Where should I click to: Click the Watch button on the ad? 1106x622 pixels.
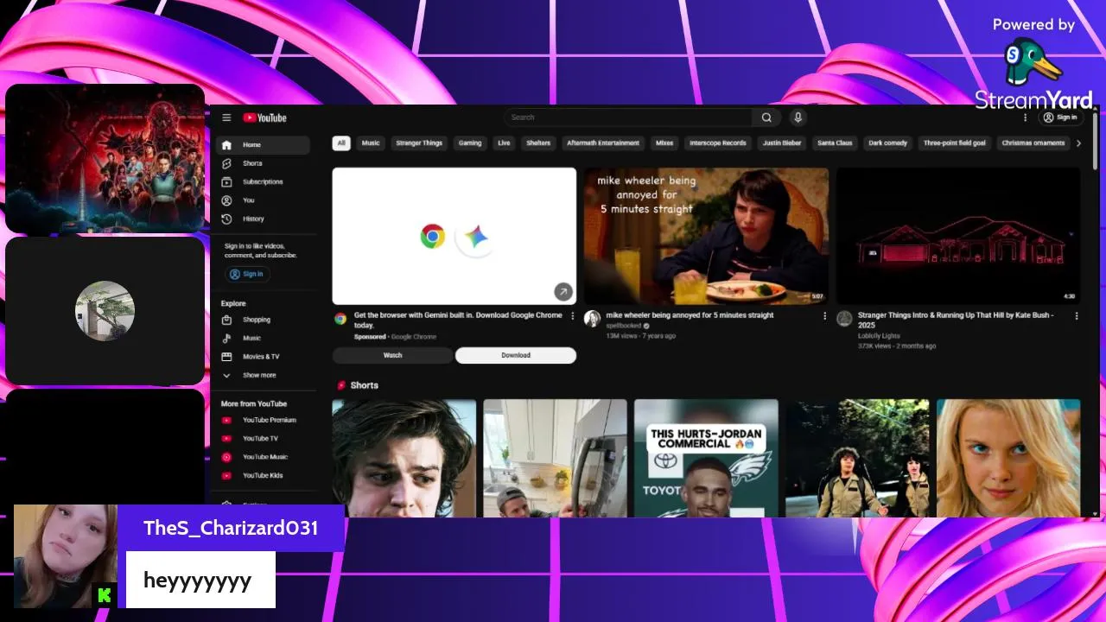392,355
